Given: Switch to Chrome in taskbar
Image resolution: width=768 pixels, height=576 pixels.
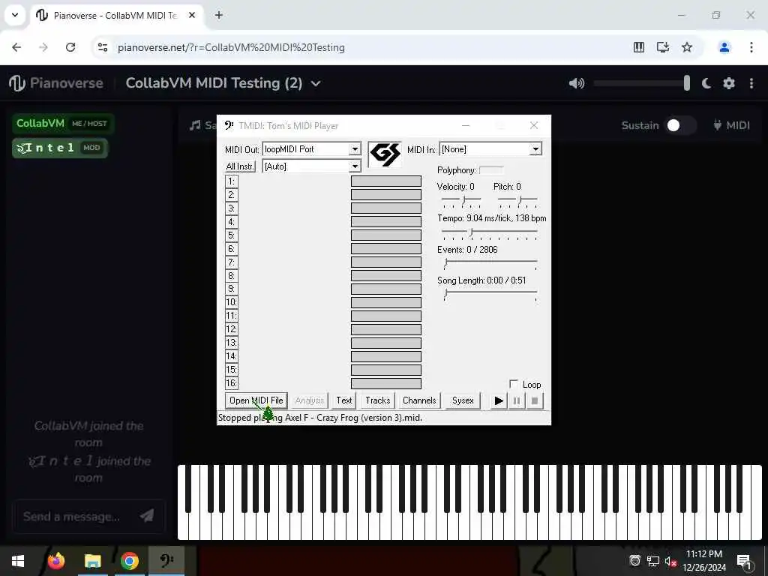Looking at the screenshot, I should [x=130, y=561].
